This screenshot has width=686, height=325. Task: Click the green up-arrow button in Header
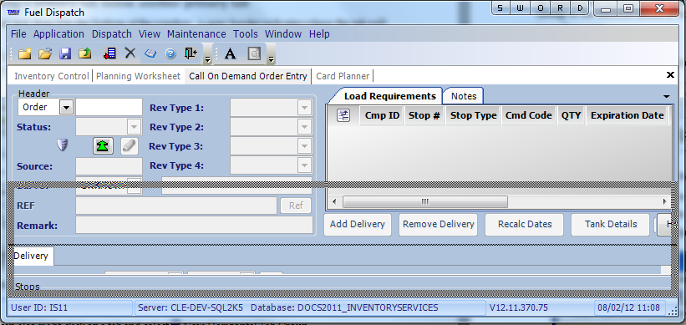(x=104, y=145)
